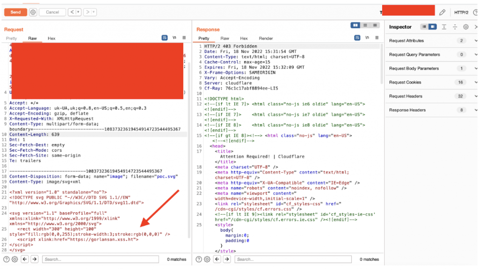This screenshot has width=479, height=271.
Task: Select the second Inspector layout toggle
Action: [x=433, y=27]
